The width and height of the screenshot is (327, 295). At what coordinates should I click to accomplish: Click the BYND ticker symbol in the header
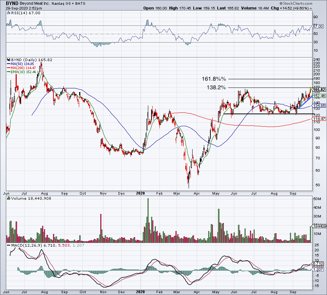[12, 3]
